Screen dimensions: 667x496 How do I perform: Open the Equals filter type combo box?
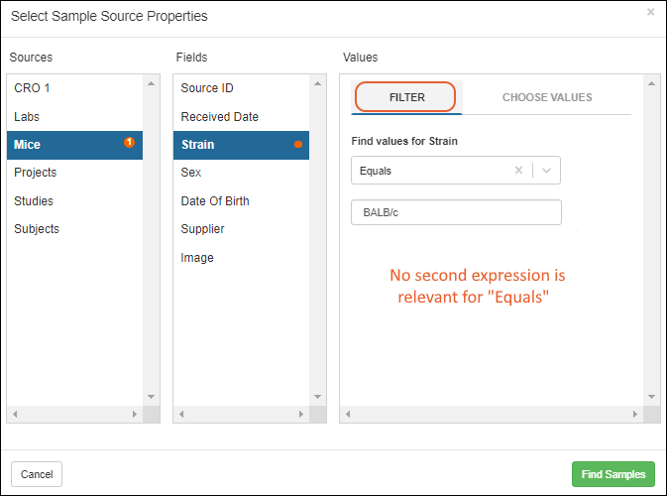(x=456, y=171)
